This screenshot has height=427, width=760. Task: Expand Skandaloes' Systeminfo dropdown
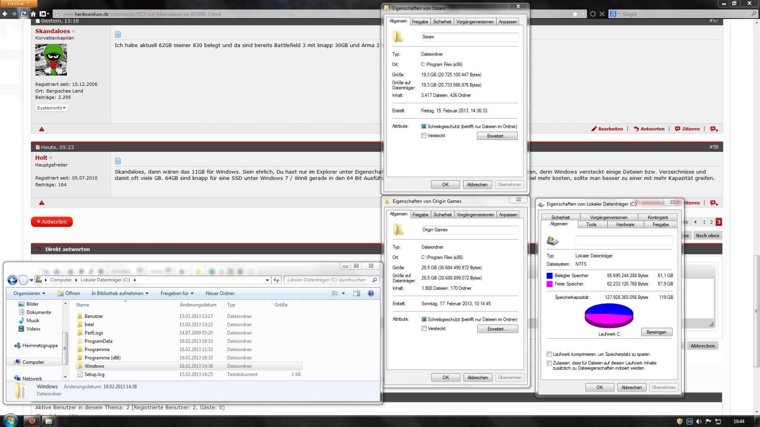pyautogui.click(x=51, y=108)
